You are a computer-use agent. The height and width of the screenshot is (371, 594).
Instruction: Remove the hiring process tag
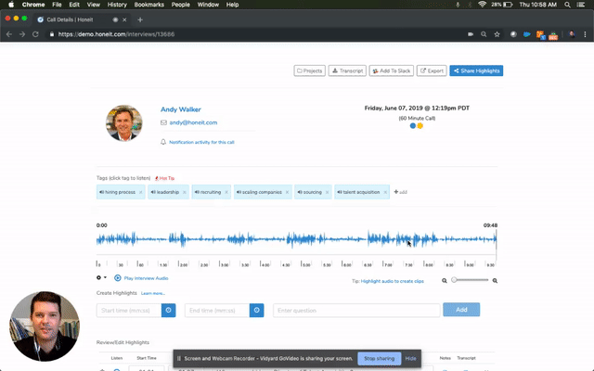tap(141, 192)
